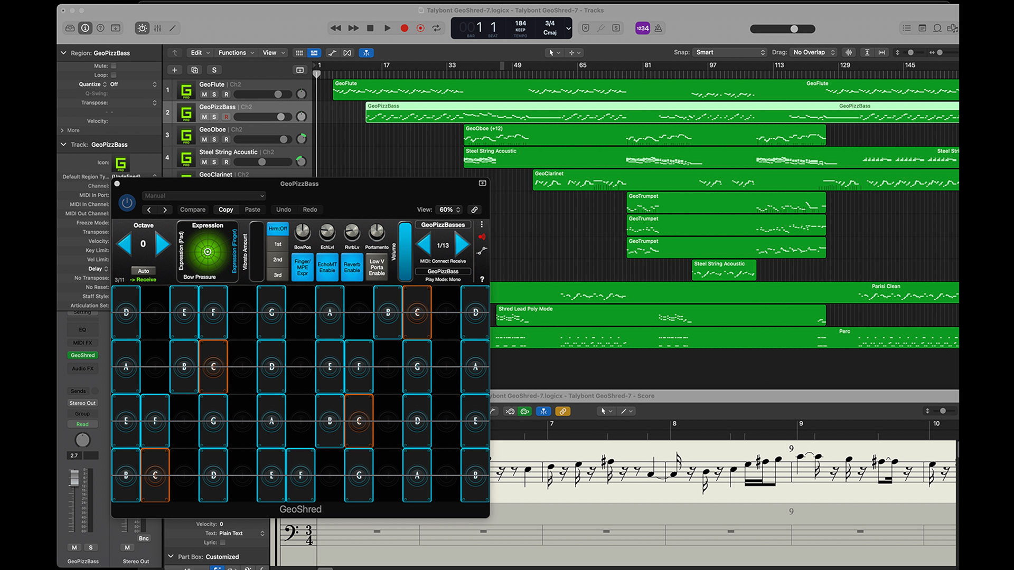The height and width of the screenshot is (570, 1014).
Task: Toggle Show Automation curve icon
Action: tap(332, 53)
